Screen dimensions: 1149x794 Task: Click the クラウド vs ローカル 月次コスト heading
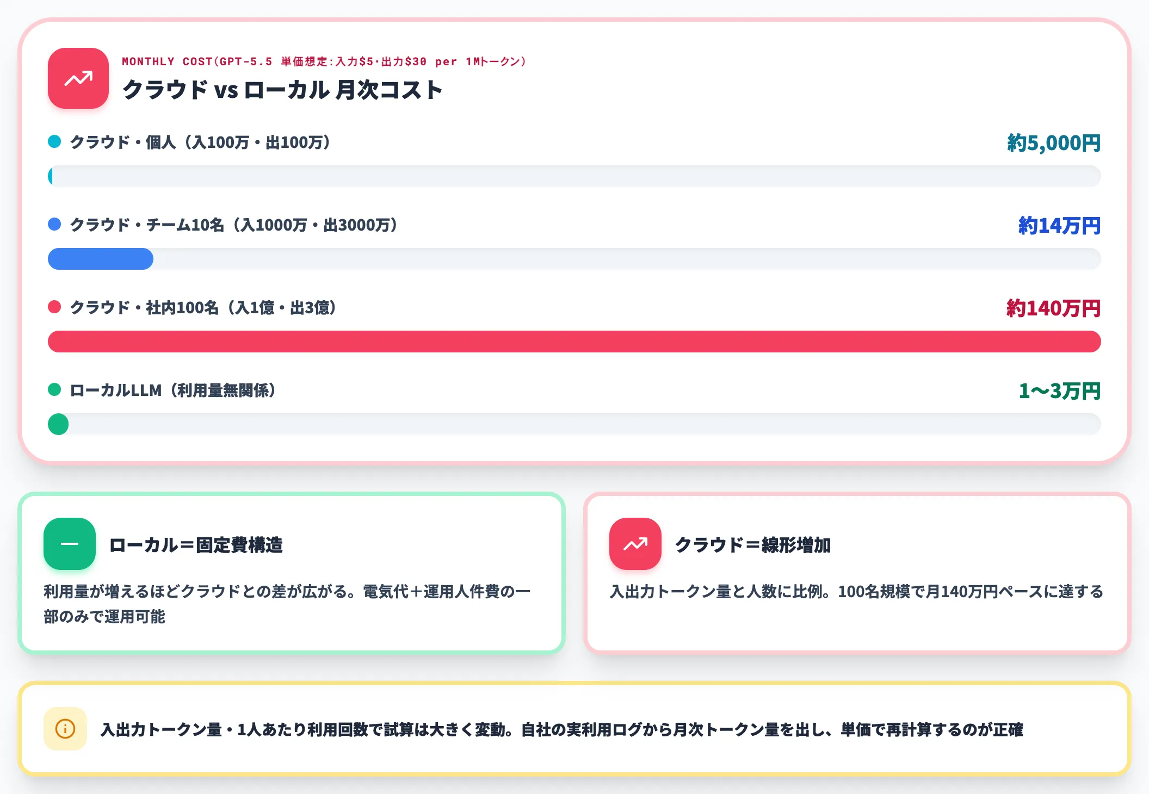point(282,90)
